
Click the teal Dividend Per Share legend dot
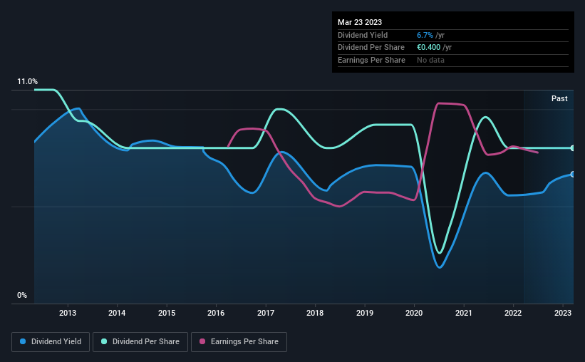104,341
